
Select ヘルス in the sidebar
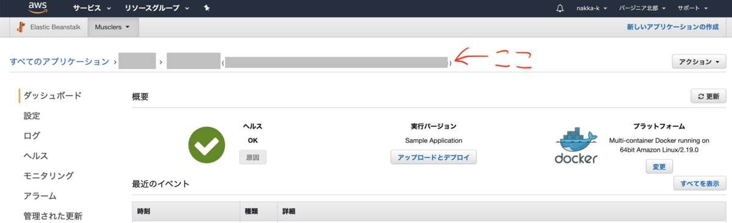pos(36,156)
